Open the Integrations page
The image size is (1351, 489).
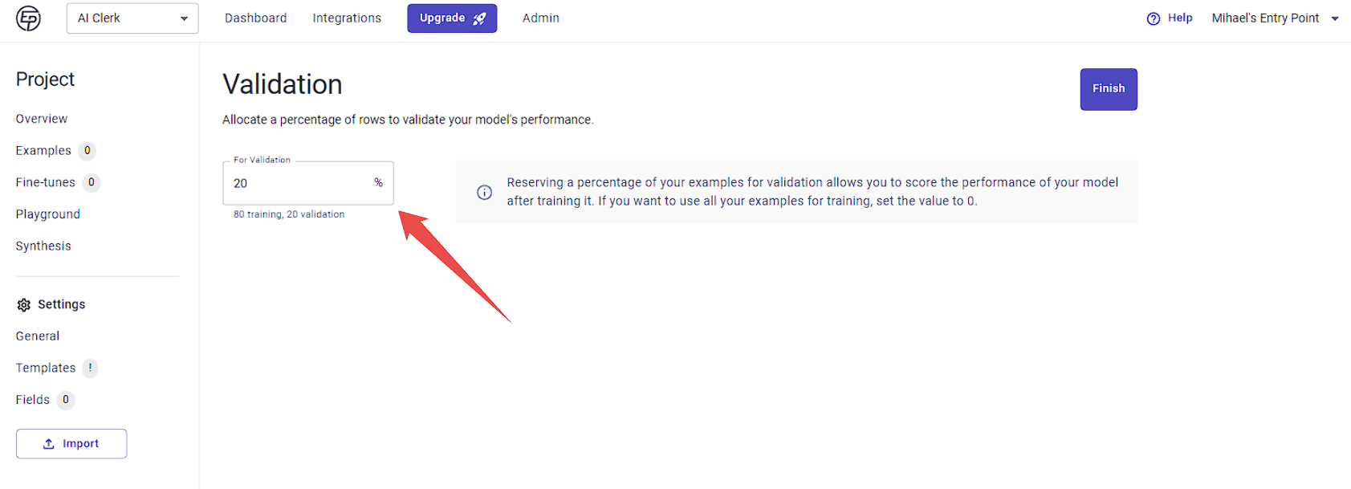[347, 18]
